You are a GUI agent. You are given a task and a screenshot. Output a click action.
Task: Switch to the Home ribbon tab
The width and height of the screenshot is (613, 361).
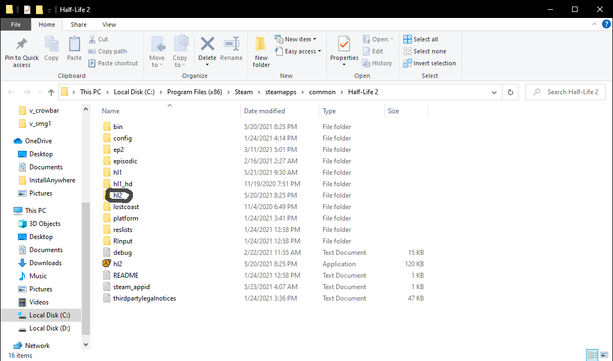tap(46, 24)
